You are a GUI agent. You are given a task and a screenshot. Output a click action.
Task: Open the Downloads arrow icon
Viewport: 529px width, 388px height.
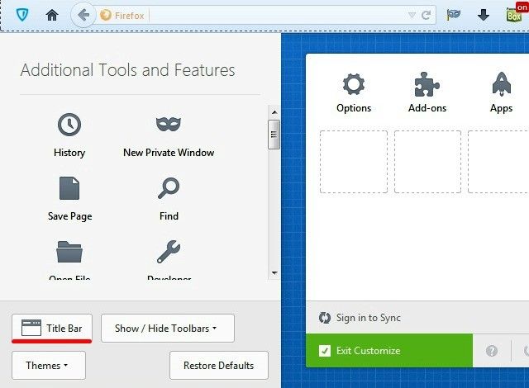(x=483, y=15)
